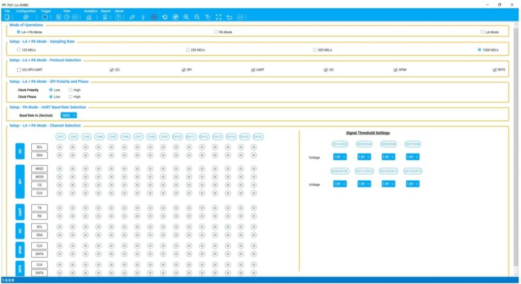Choose 500 MS/s sampling rate
This screenshot has width=521, height=284.
tap(315, 50)
